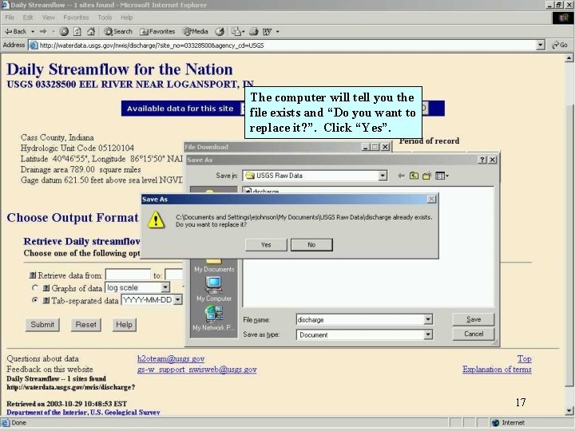
Task: Select the discharge file in list
Action: tap(262, 191)
